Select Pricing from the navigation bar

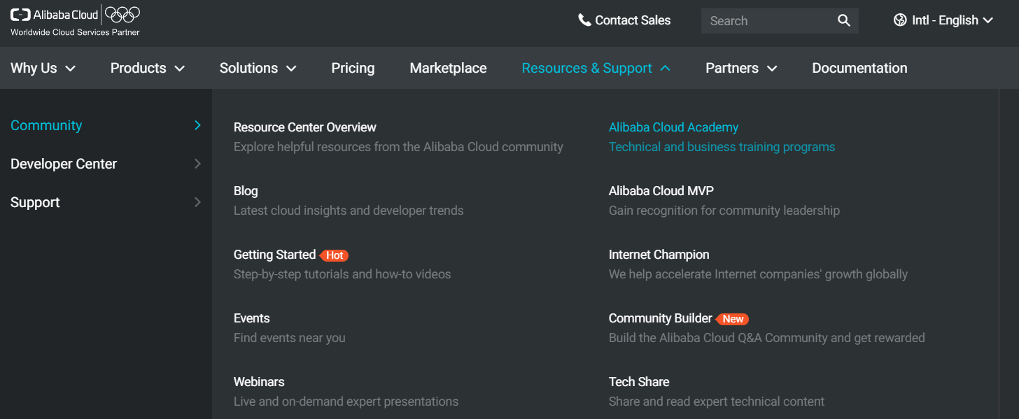coord(353,68)
